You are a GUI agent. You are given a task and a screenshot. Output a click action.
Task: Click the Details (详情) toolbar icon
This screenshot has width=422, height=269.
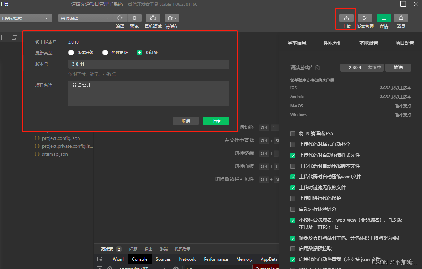(384, 18)
